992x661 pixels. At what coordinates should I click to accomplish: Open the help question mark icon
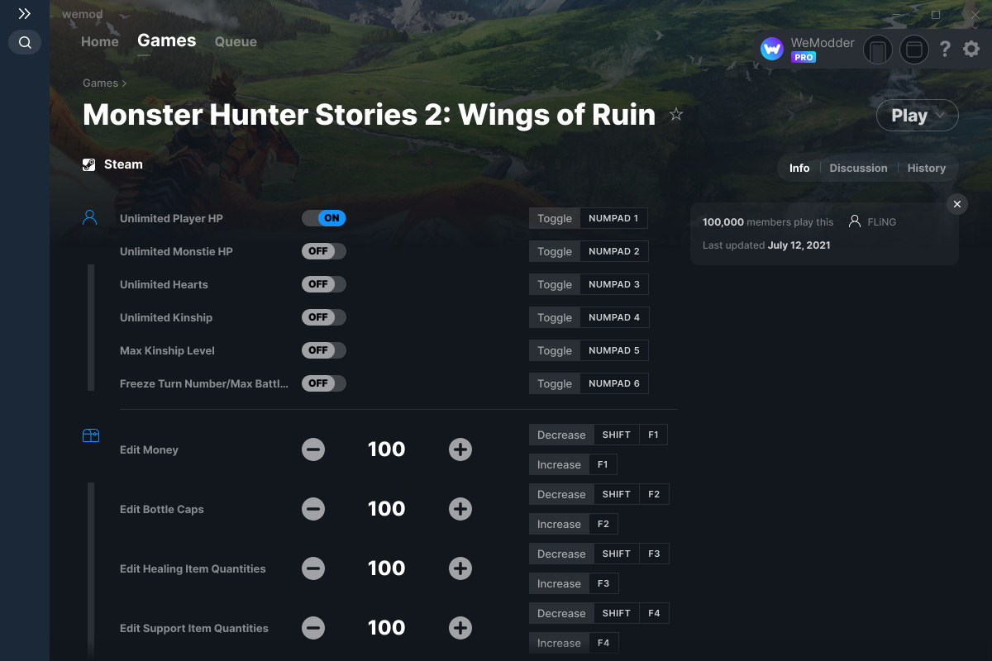point(945,50)
